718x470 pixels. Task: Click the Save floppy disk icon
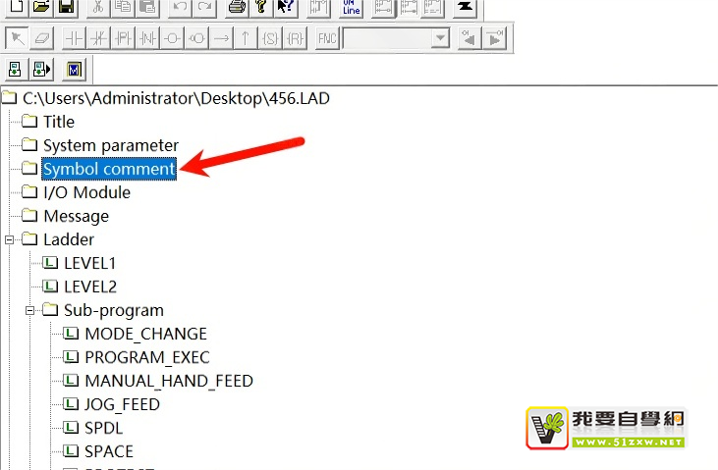[x=66, y=7]
